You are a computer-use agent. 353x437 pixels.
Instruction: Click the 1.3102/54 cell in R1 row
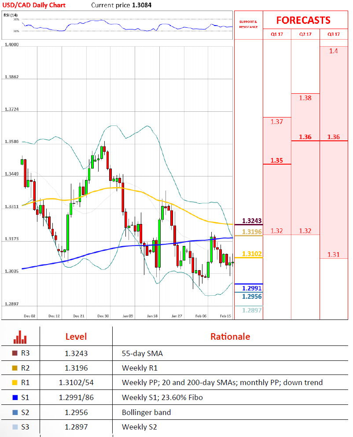(x=76, y=383)
